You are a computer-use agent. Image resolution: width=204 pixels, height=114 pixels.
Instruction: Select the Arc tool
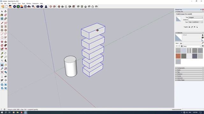tap(2, 34)
